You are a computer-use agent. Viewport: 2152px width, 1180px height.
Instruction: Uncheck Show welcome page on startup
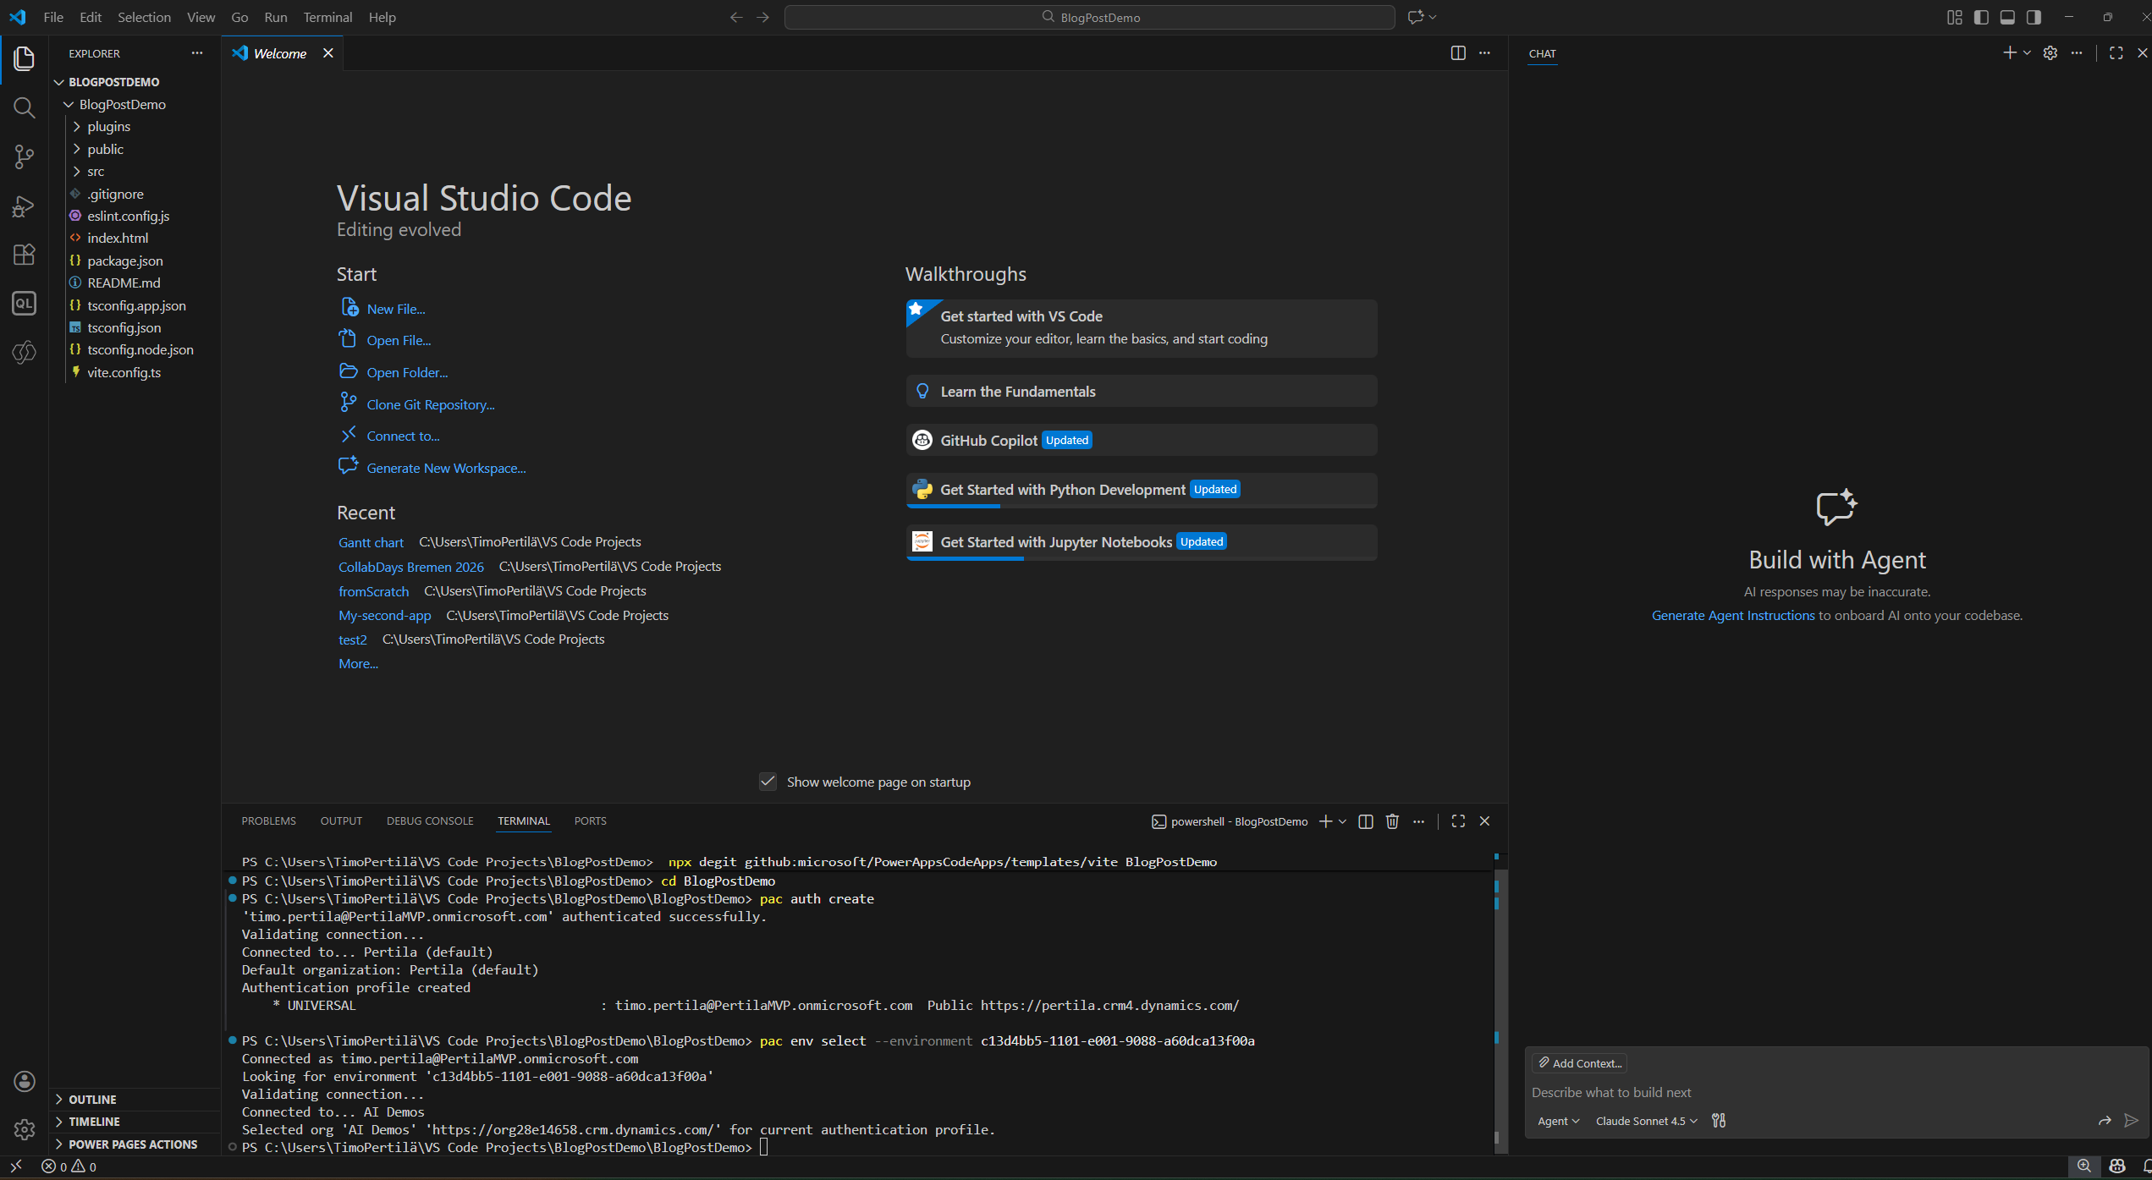click(768, 782)
